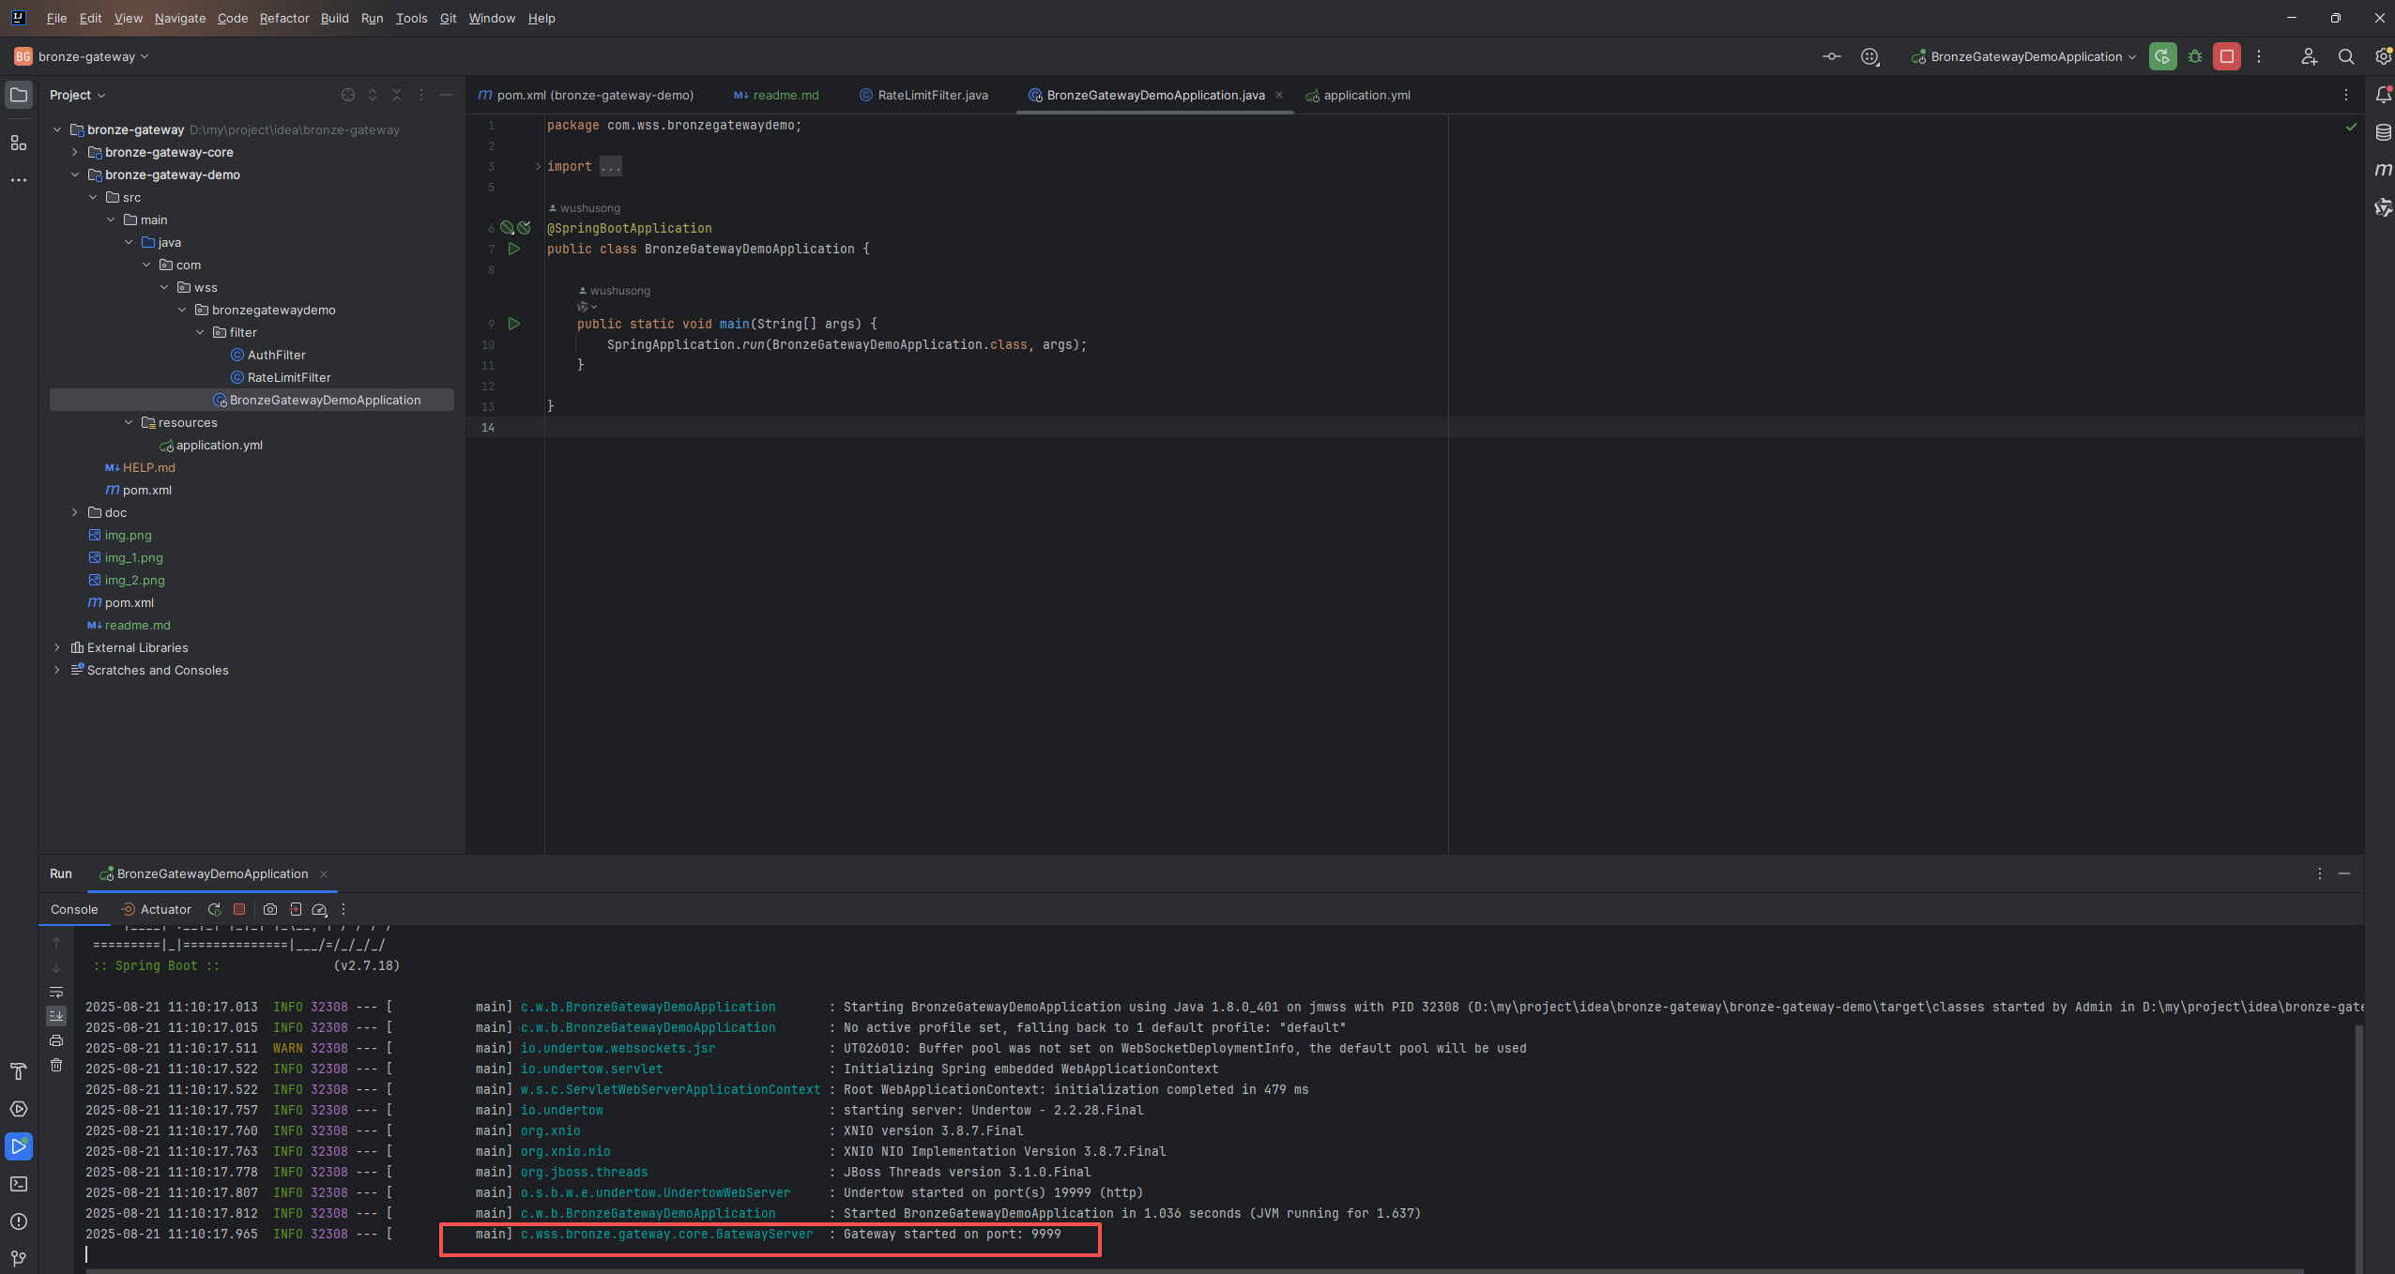The height and width of the screenshot is (1274, 2395).
Task: Stop the running application via red square
Action: tap(2226, 56)
